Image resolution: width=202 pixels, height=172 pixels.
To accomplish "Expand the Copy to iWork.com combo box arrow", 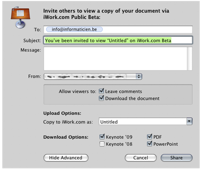I will (189, 122).
